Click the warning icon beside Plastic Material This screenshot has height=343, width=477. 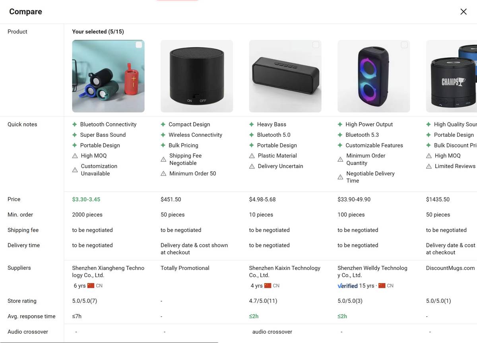click(252, 156)
